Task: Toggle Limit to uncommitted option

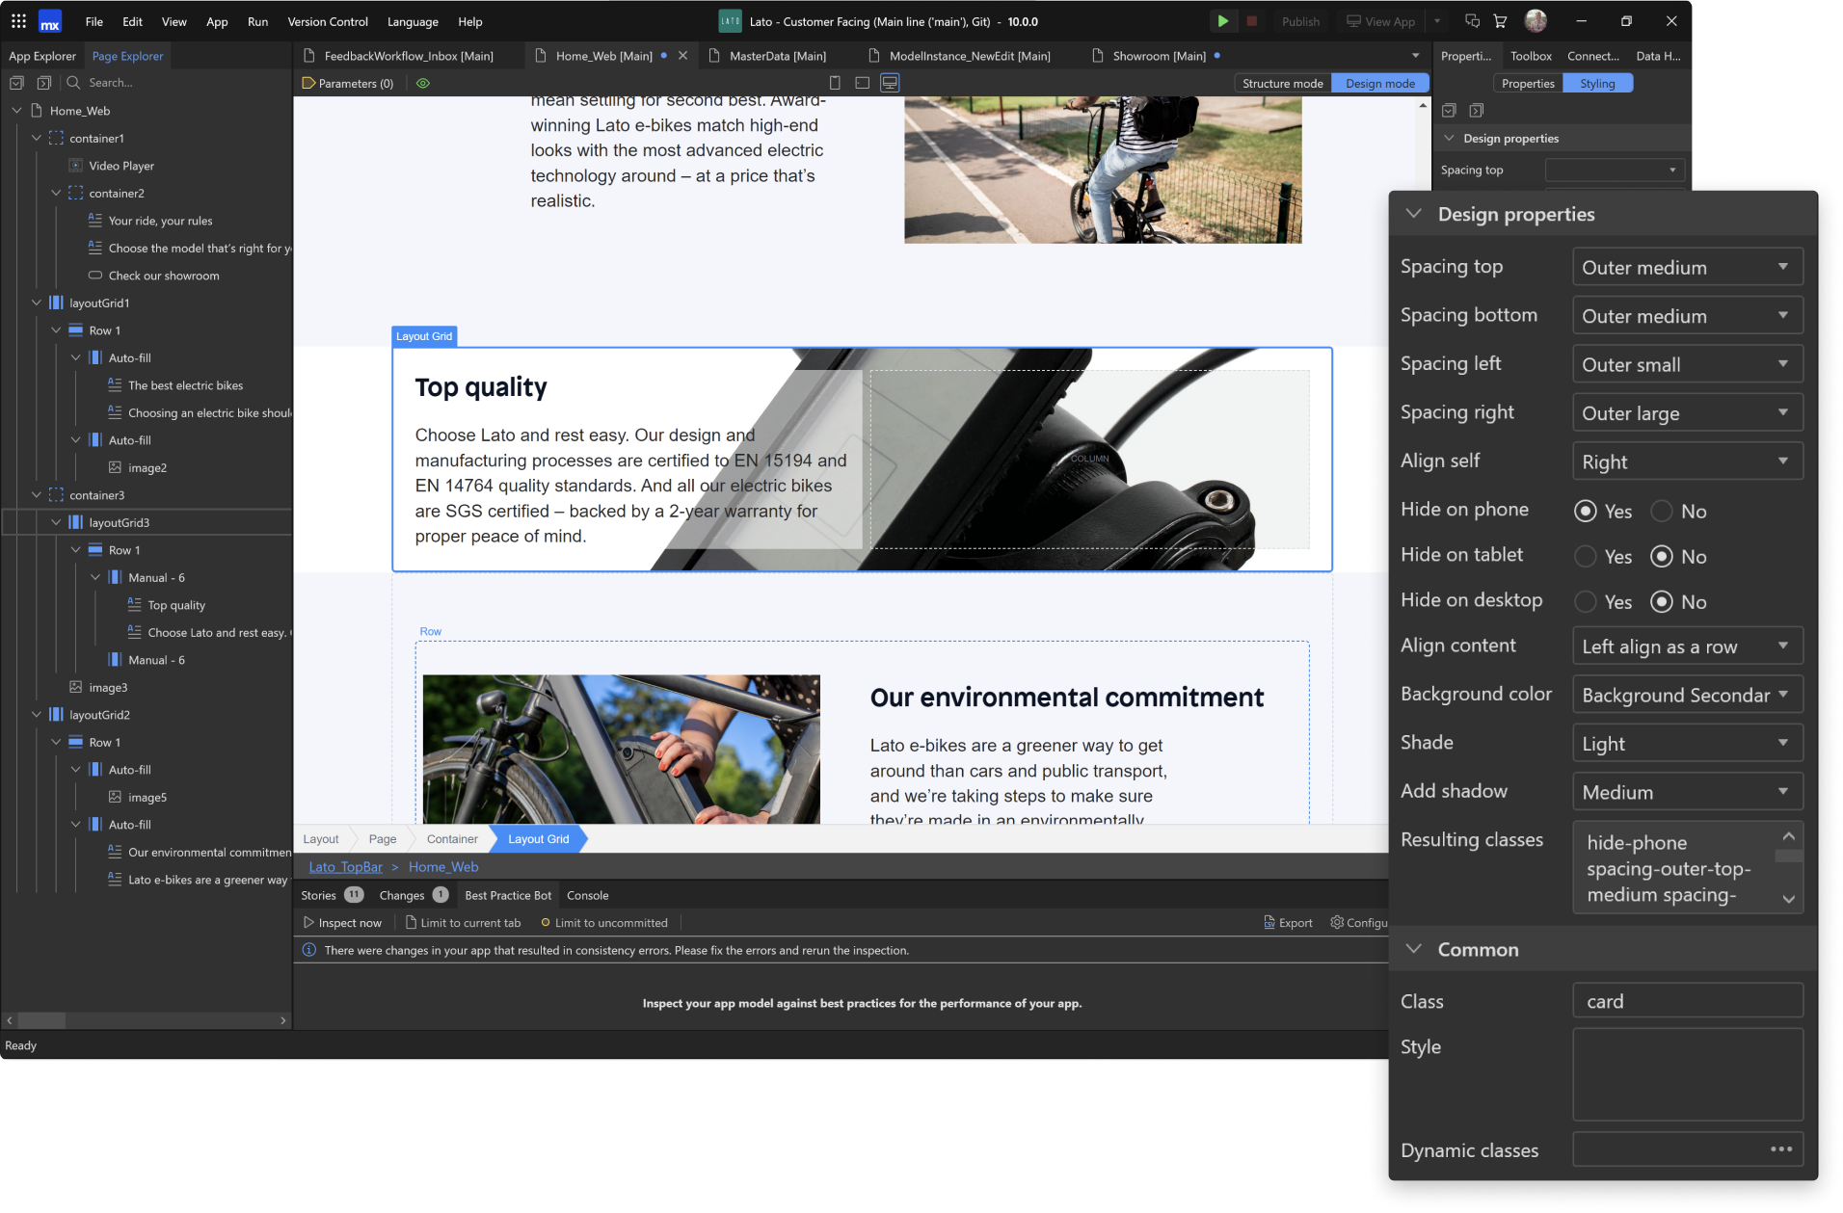Action: pos(604,922)
